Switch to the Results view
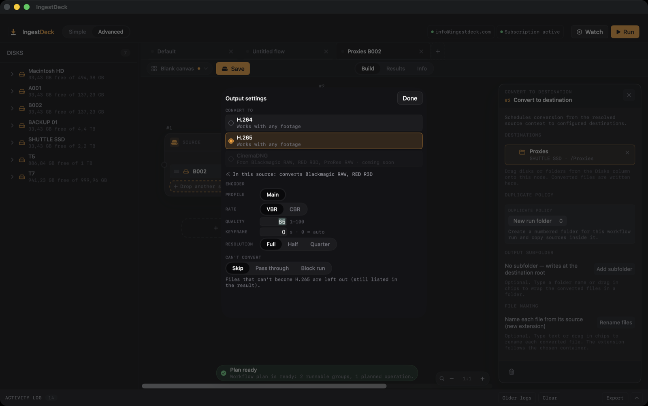Image resolution: width=648 pixels, height=406 pixels. [x=396, y=69]
